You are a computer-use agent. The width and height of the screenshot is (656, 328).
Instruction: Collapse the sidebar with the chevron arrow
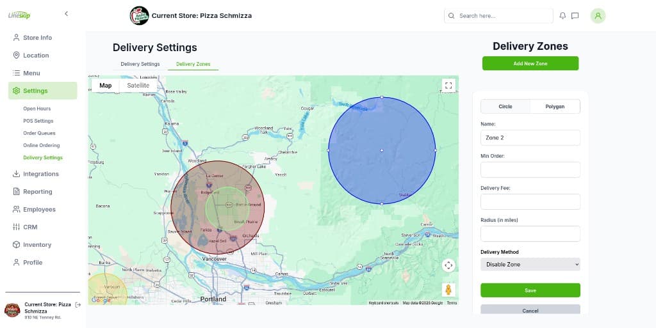66,14
